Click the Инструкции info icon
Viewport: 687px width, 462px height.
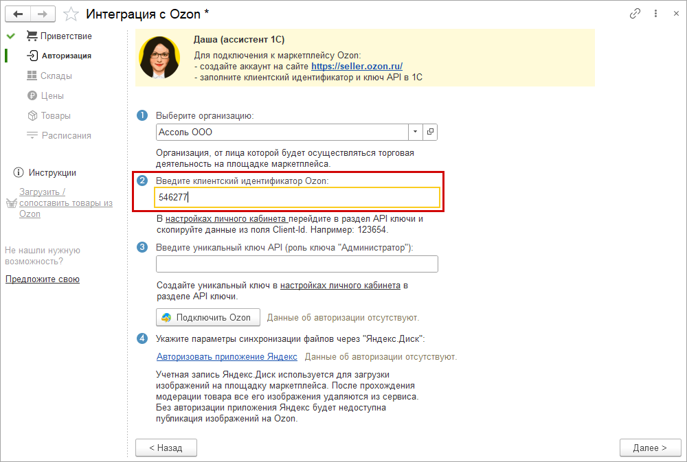(19, 172)
